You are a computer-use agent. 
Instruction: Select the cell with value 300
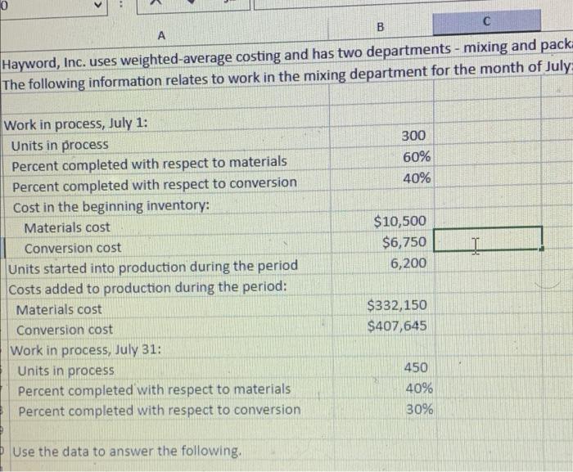pyautogui.click(x=413, y=136)
